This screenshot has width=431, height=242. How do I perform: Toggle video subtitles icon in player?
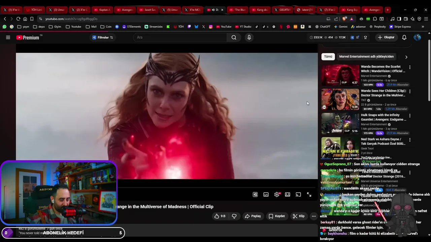[266, 195]
